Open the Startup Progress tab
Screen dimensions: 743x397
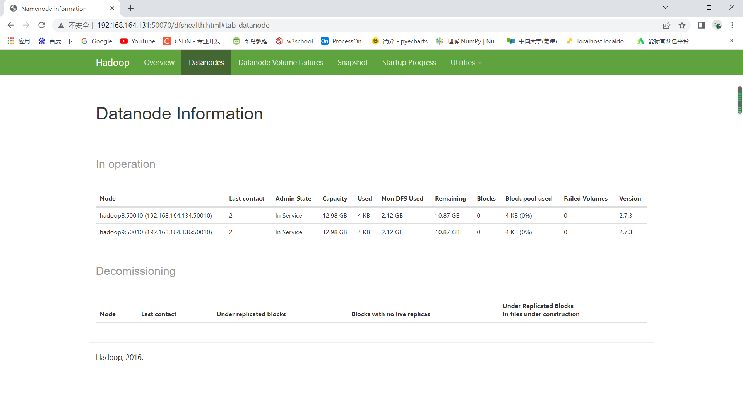(x=409, y=62)
